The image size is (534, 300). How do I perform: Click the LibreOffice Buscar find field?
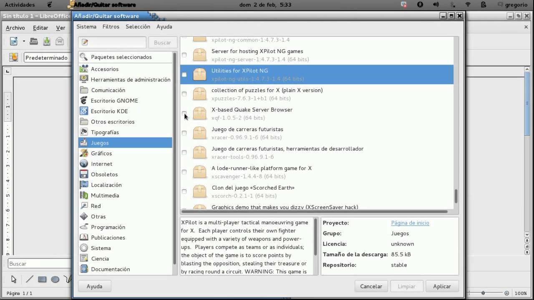(40, 263)
